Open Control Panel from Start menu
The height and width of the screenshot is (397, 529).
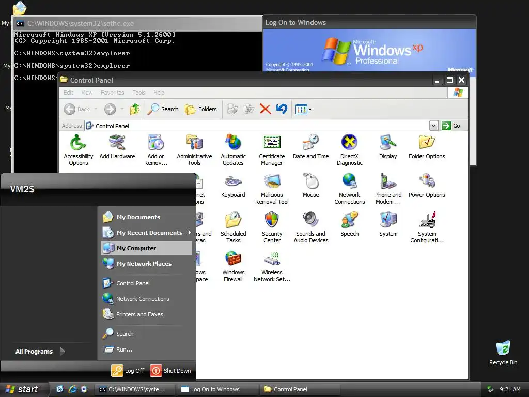point(147,283)
